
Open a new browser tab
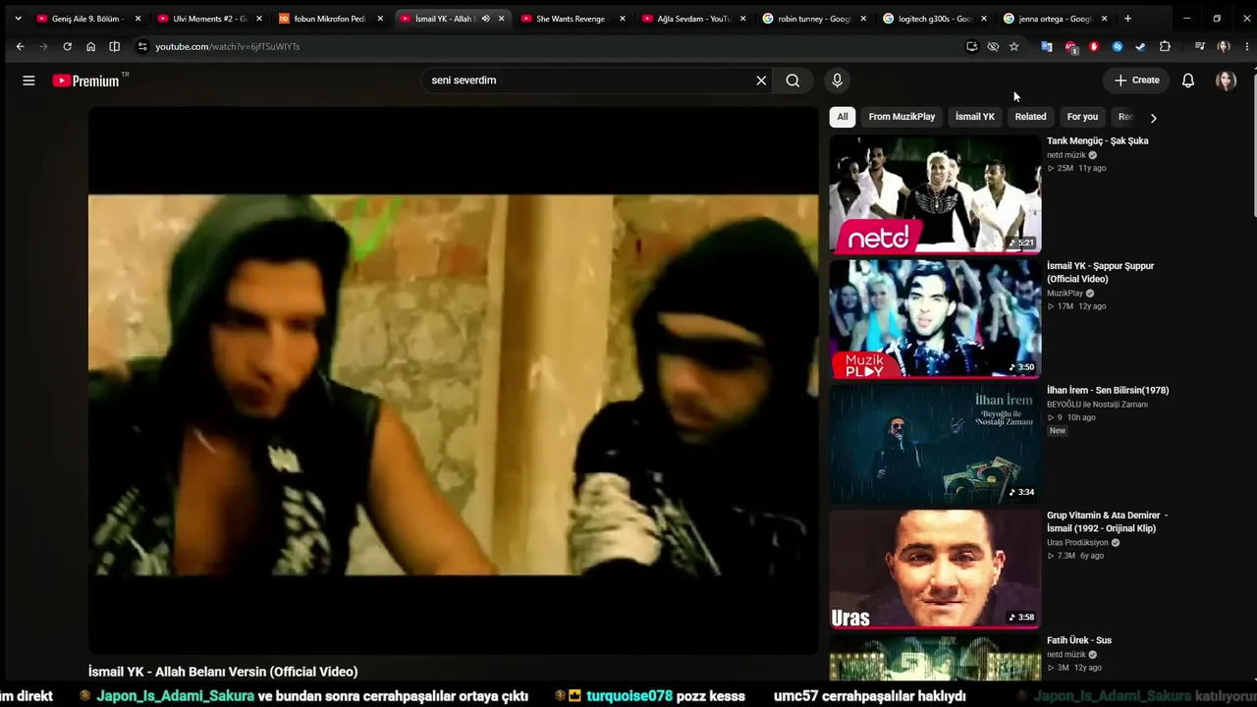point(1127,19)
